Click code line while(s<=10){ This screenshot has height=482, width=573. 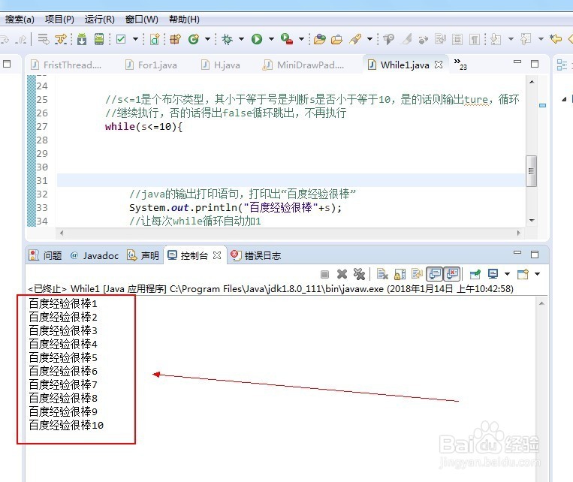pos(143,126)
